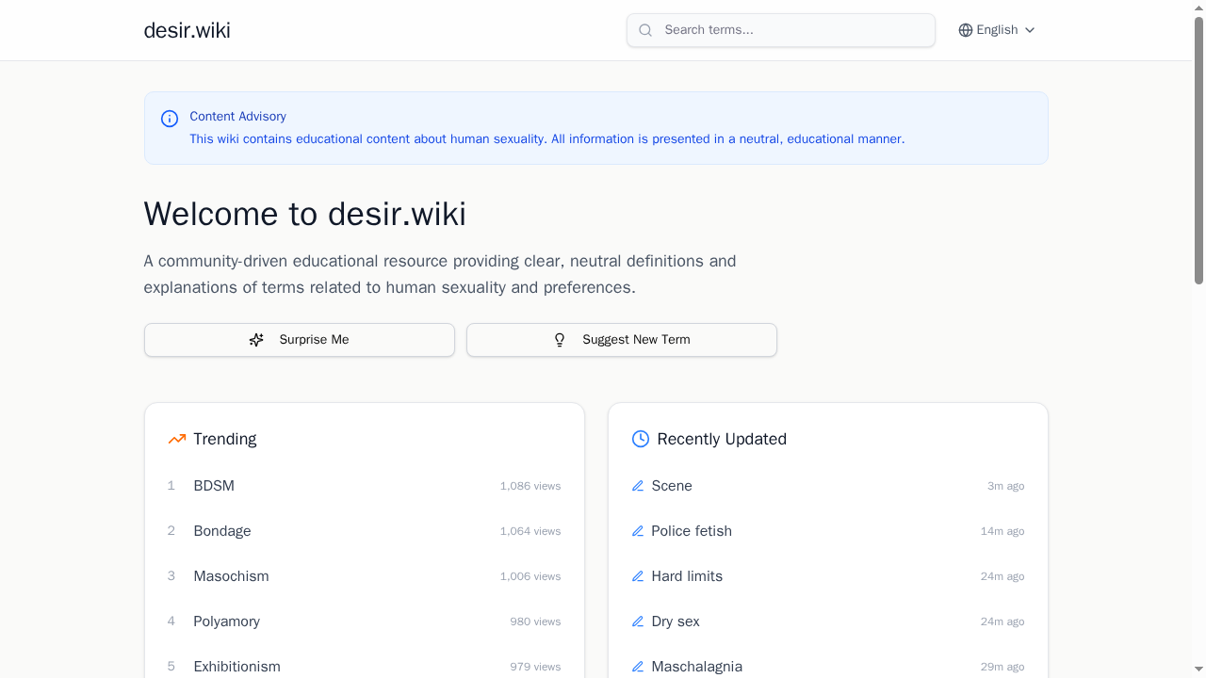Click the Content Advisory info icon
Image resolution: width=1206 pixels, height=678 pixels.
coord(170,119)
